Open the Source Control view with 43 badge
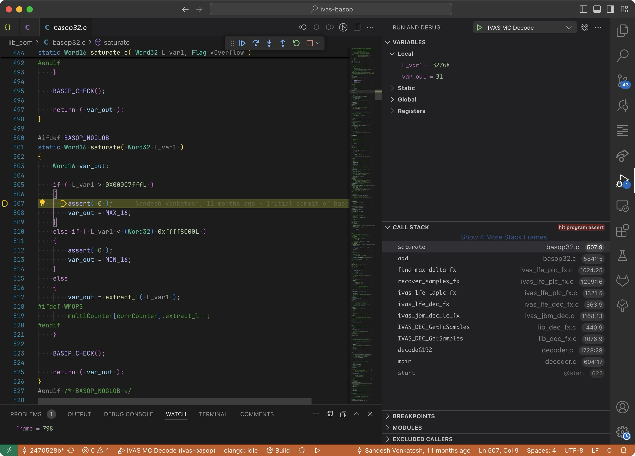The height and width of the screenshot is (456, 635). point(622,81)
